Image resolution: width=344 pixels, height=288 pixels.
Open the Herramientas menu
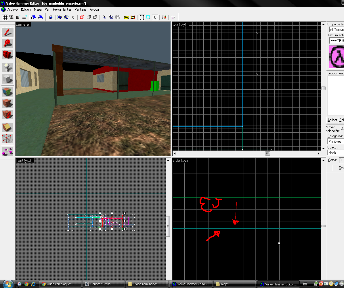click(x=62, y=10)
